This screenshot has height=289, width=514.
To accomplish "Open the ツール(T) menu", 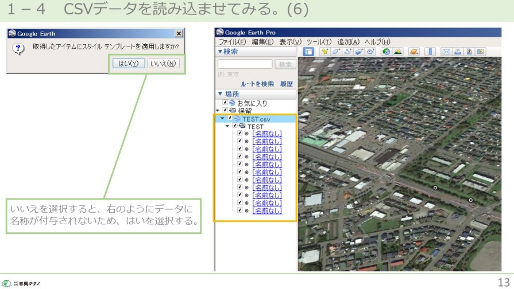I will (319, 42).
